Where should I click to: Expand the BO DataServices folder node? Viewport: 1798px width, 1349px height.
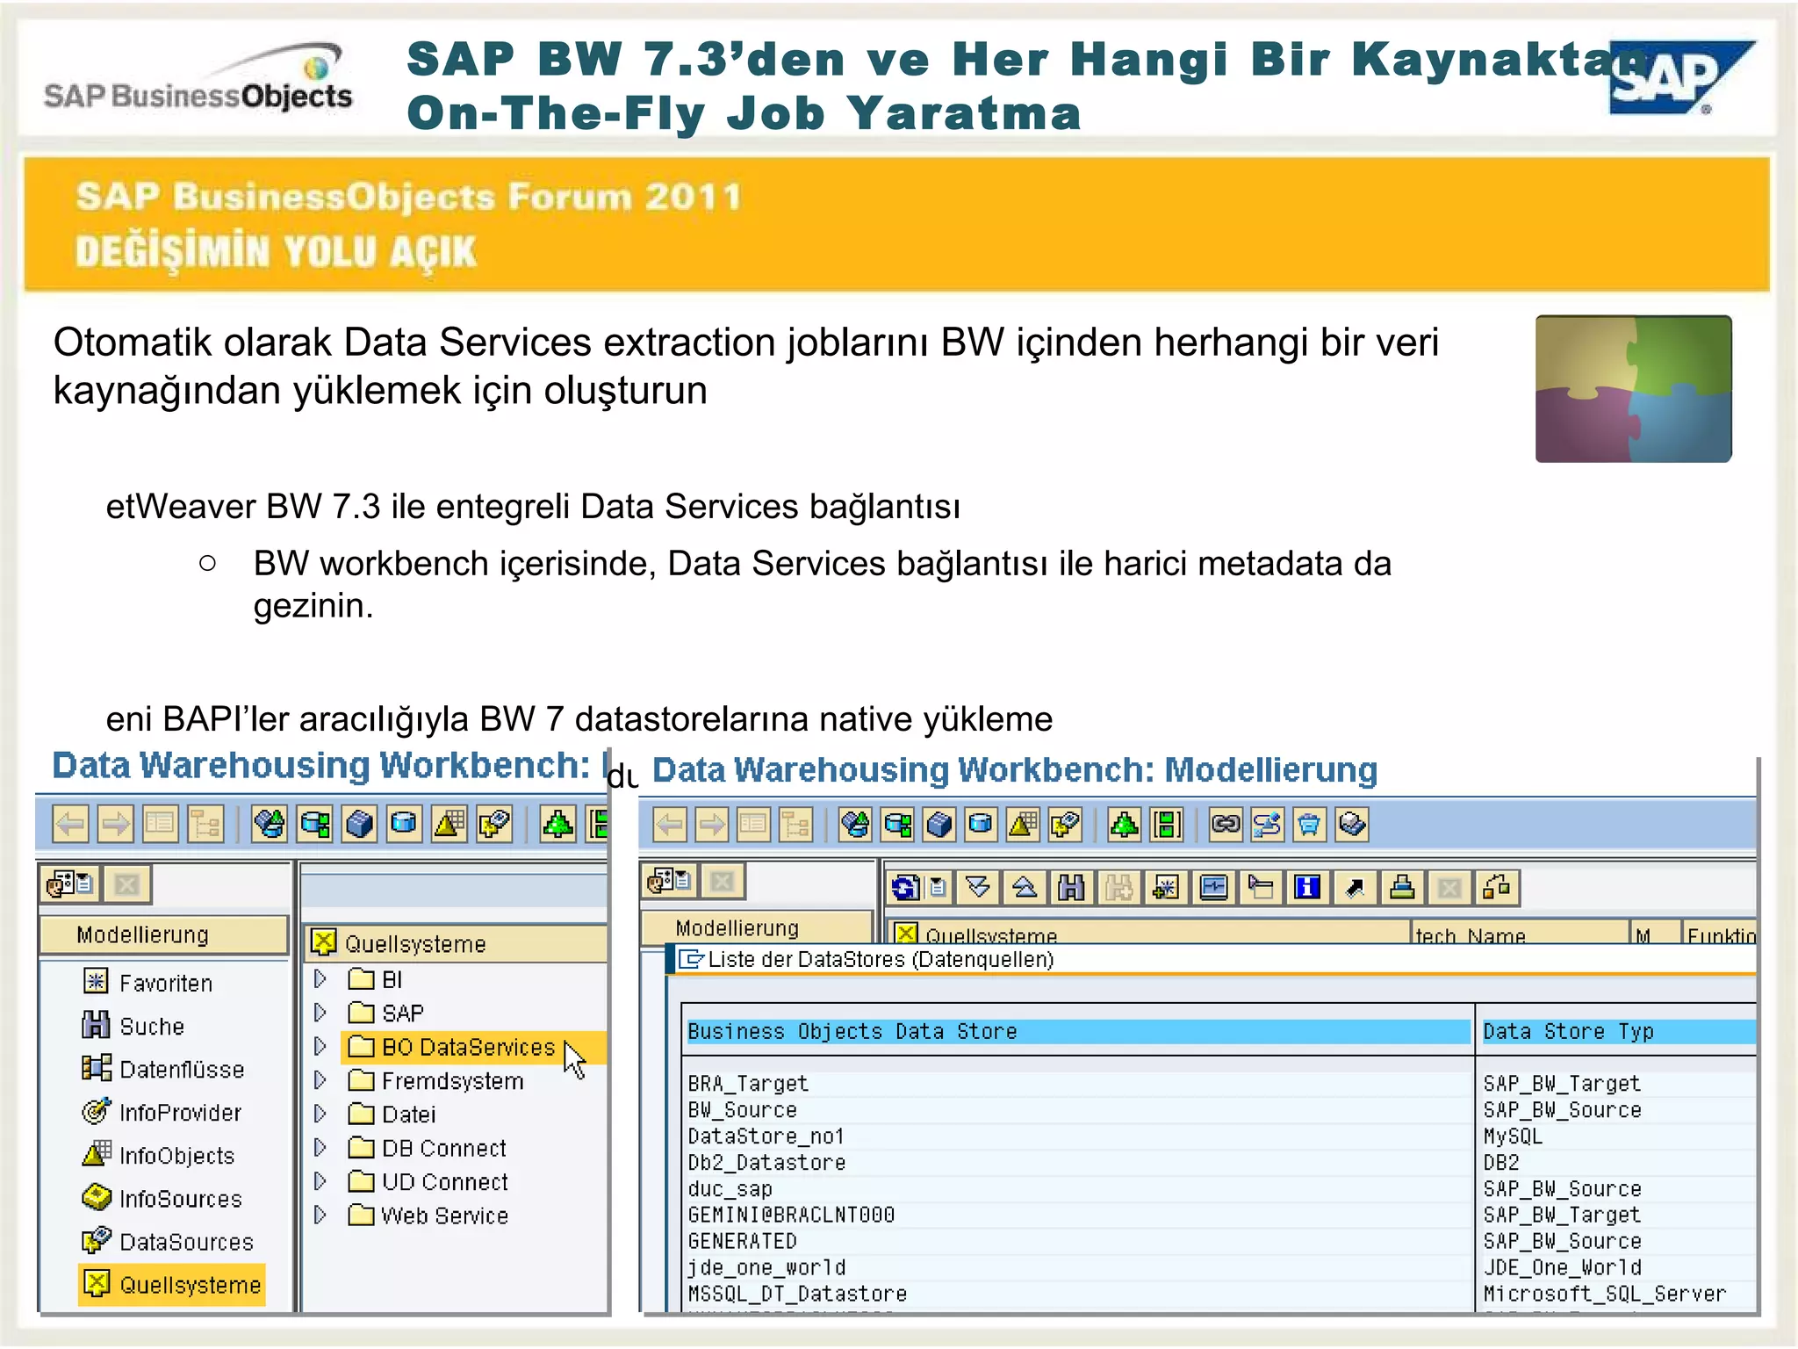pos(320,1046)
